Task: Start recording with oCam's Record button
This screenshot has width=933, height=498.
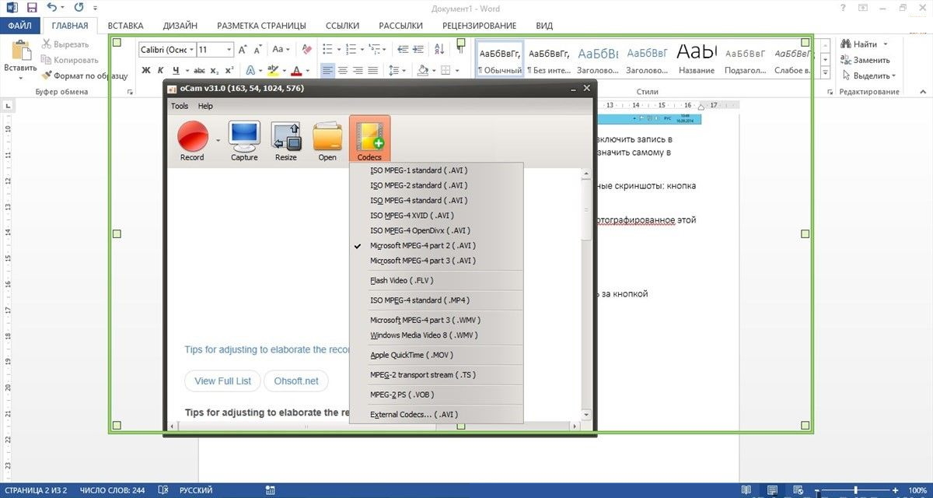Action: tap(192, 141)
